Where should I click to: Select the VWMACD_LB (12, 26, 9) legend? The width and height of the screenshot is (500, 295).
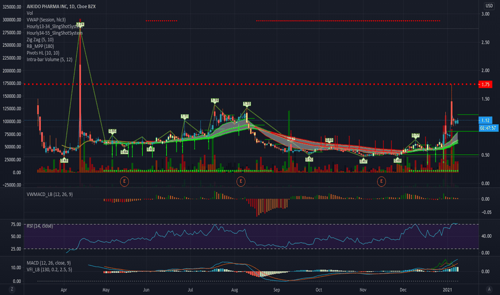tap(50, 194)
